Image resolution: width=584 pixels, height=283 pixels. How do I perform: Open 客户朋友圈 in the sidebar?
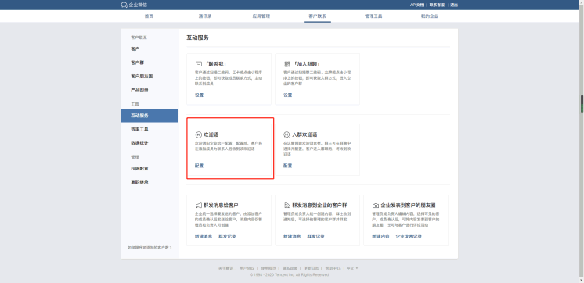point(150,77)
